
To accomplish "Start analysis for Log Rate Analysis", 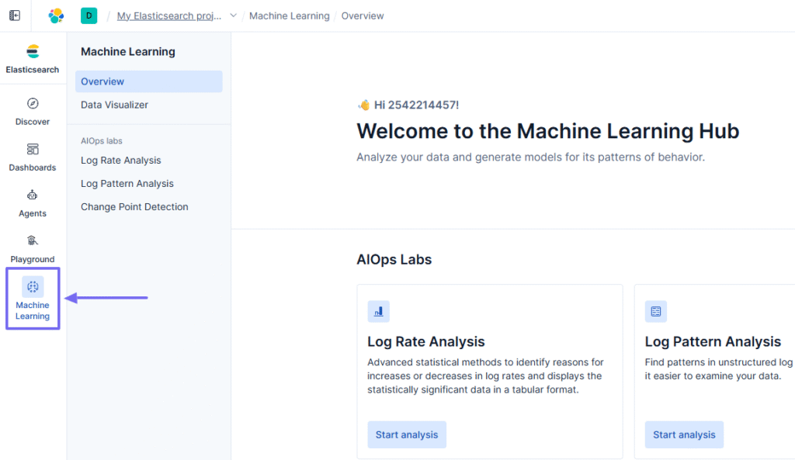I will coord(406,434).
